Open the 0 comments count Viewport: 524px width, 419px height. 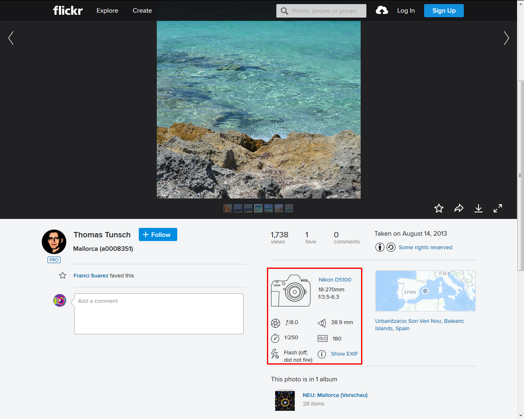click(x=346, y=237)
